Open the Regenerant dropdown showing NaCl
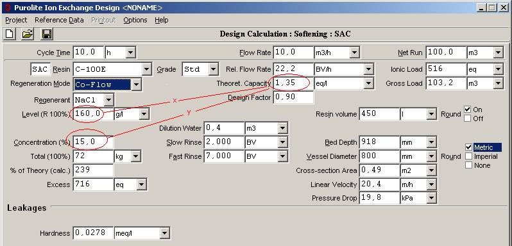The width and height of the screenshot is (512, 246). coord(109,100)
